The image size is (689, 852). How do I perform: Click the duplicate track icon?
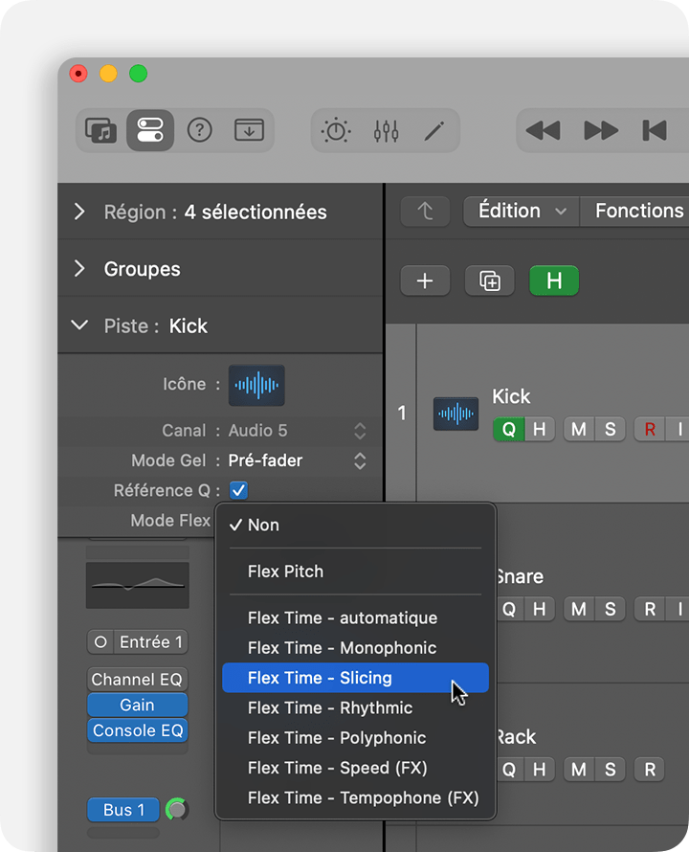tap(489, 280)
